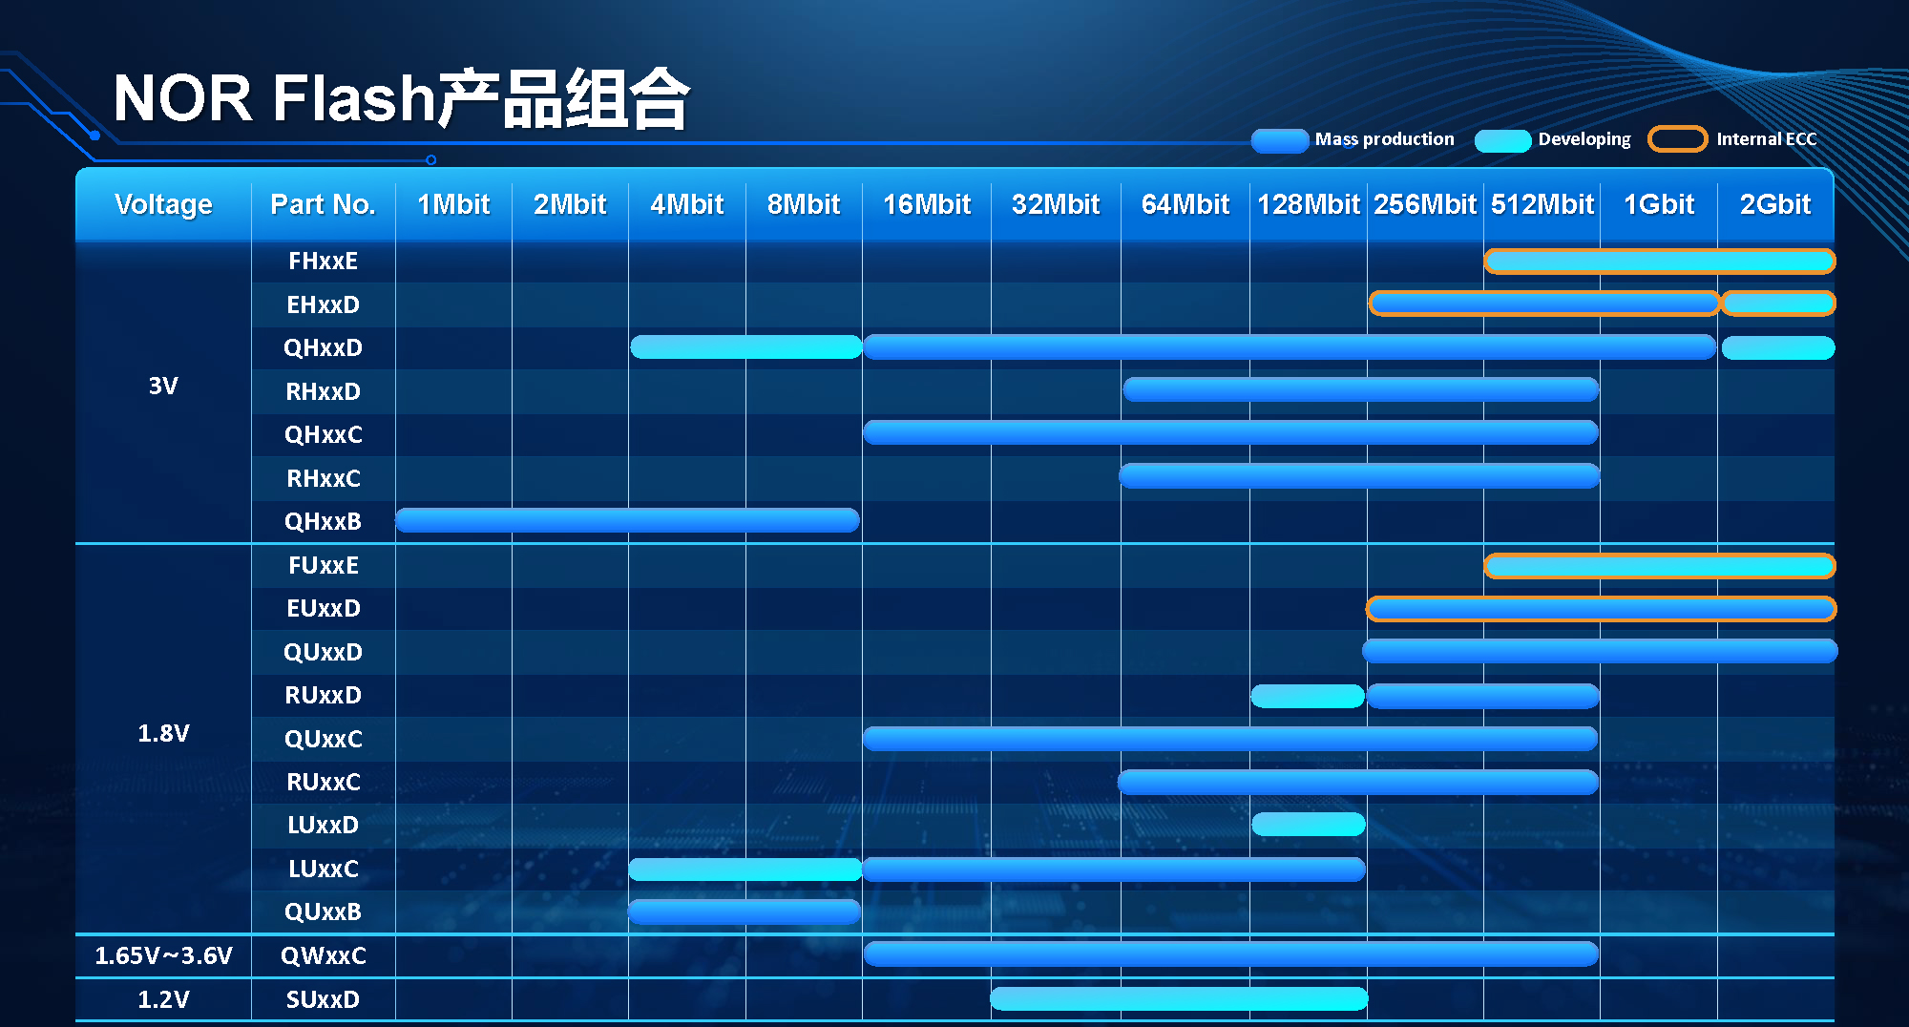Click the FHxxE developing ECC bar
1909x1027 pixels.
[1659, 261]
